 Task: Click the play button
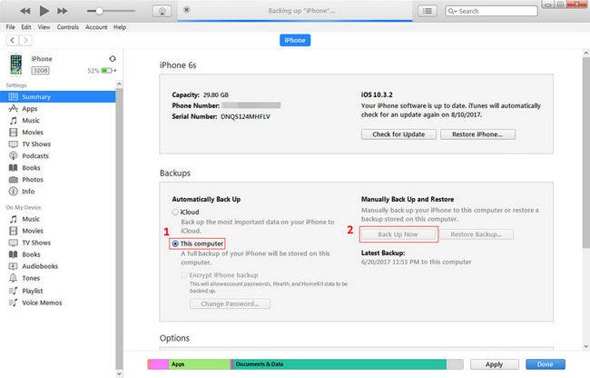pyautogui.click(x=44, y=11)
